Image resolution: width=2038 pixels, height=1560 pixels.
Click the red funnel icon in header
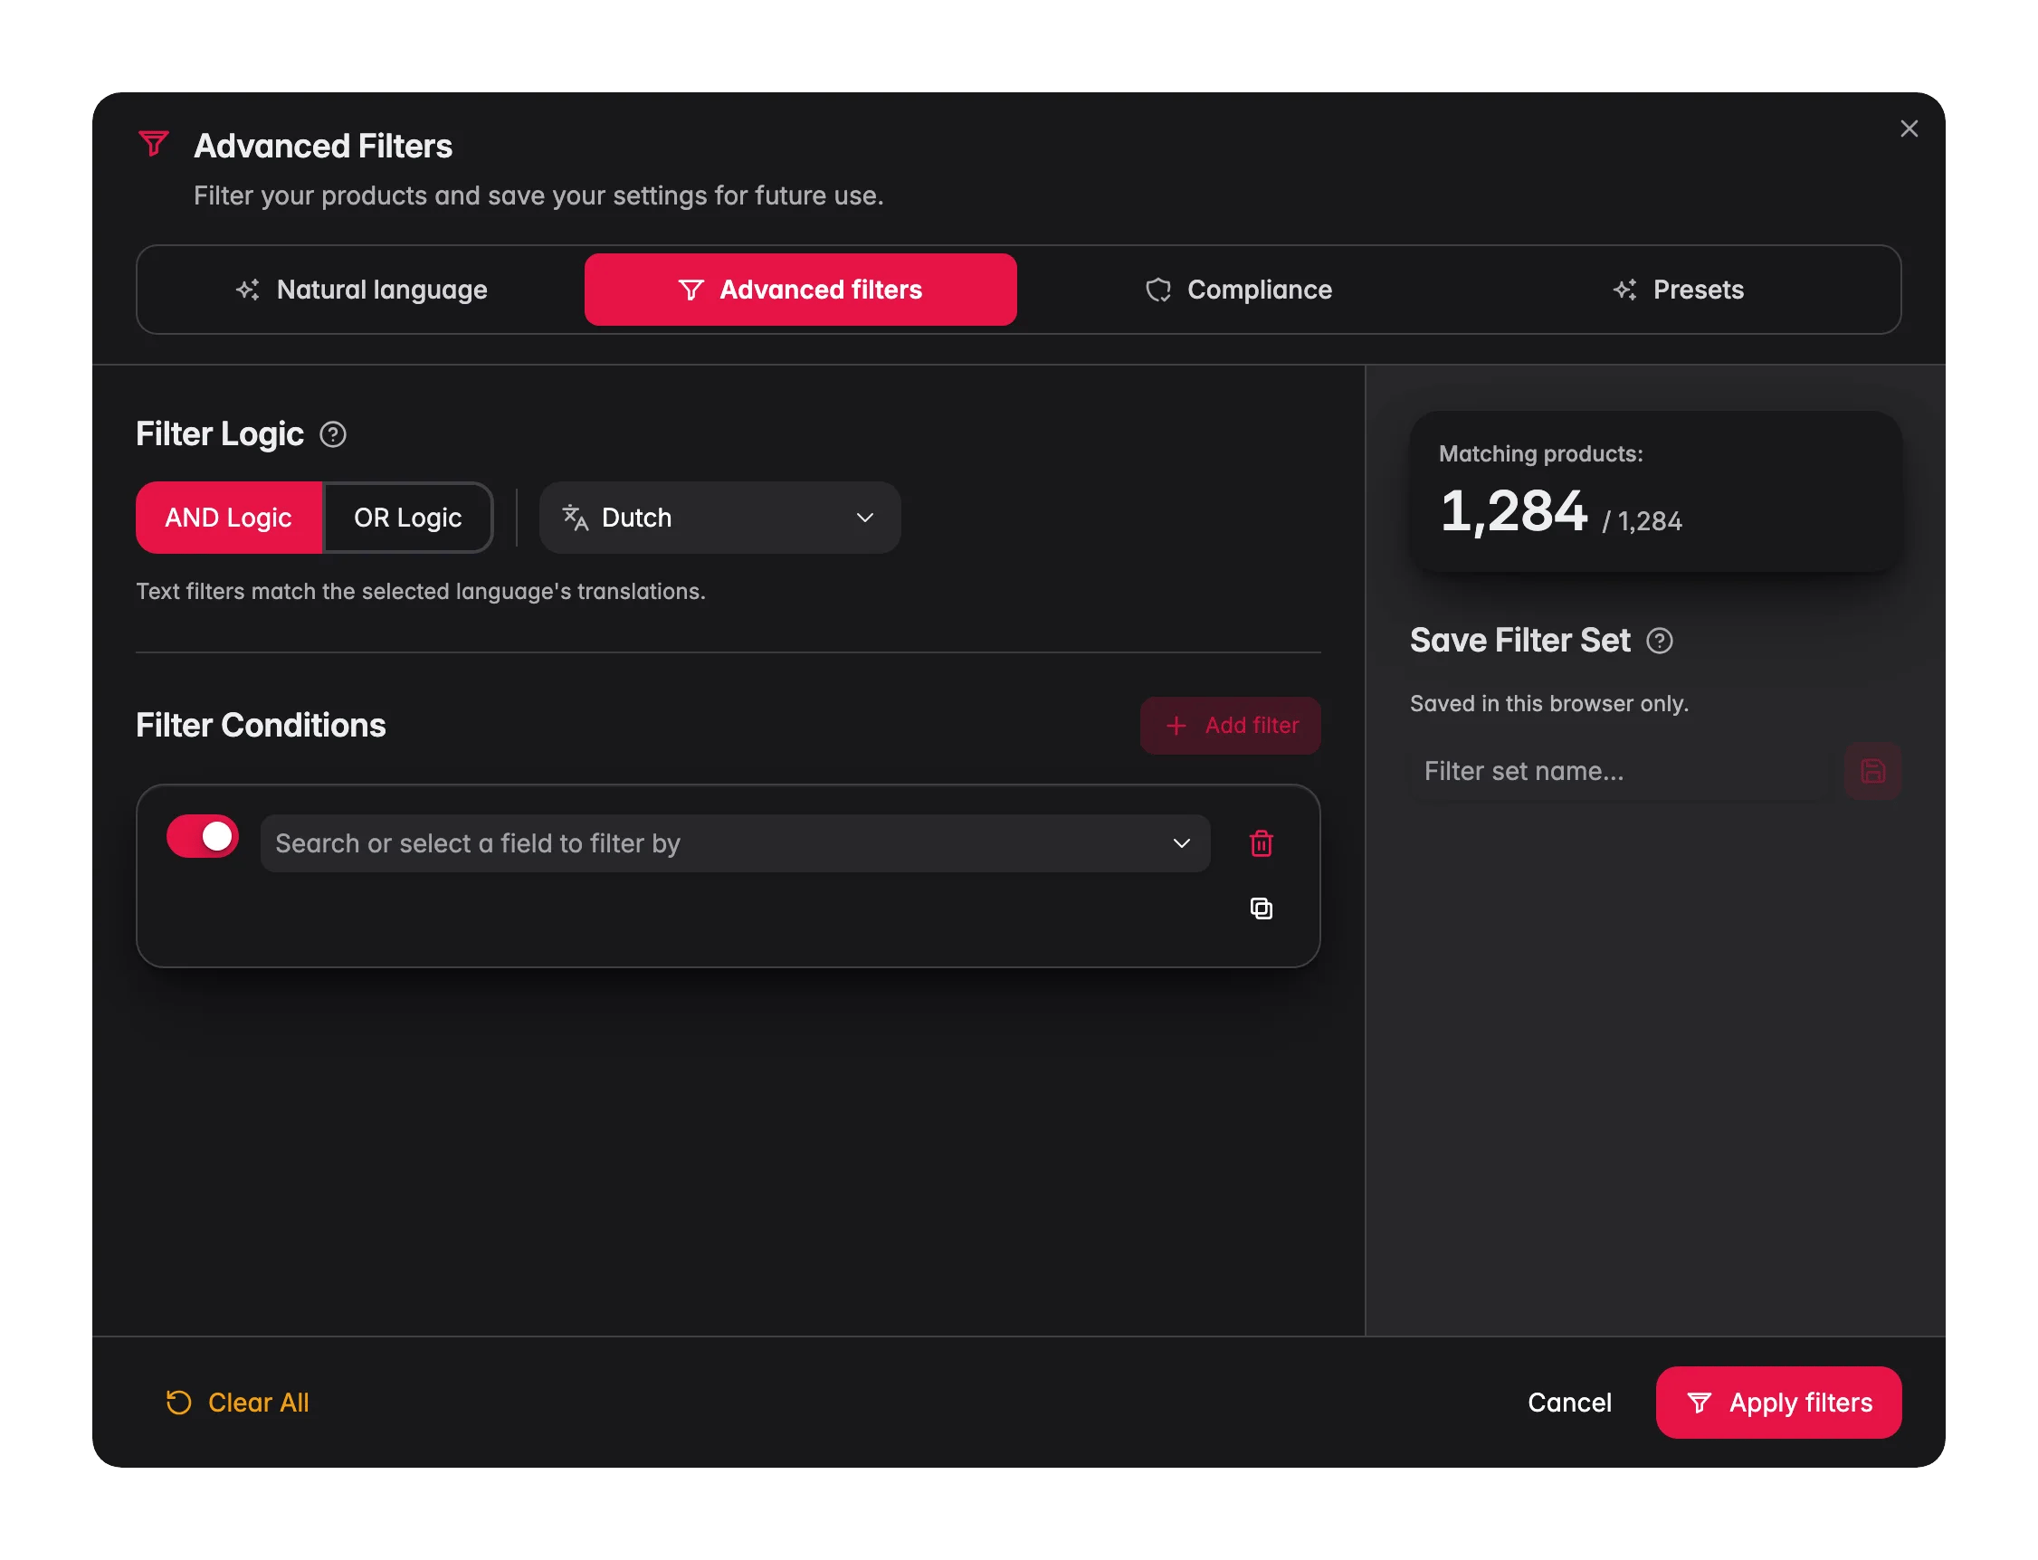coord(153,144)
